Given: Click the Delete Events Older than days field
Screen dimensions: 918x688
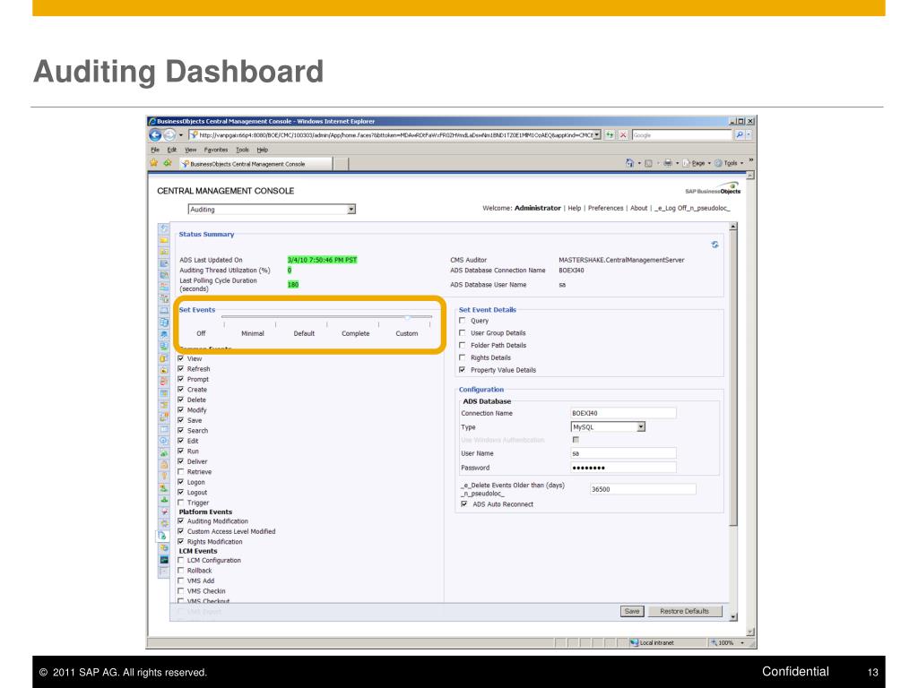Looking at the screenshot, I should pyautogui.click(x=643, y=489).
